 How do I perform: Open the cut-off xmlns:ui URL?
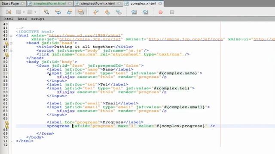tap(264, 39)
